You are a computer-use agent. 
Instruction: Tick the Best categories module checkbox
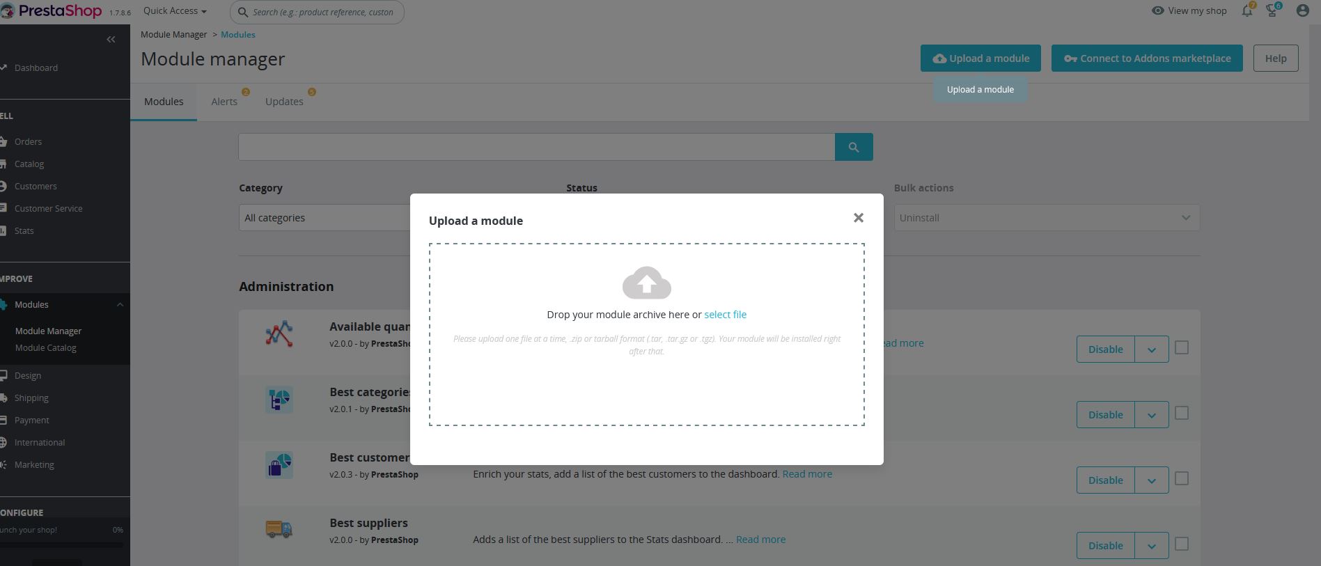coord(1182,413)
